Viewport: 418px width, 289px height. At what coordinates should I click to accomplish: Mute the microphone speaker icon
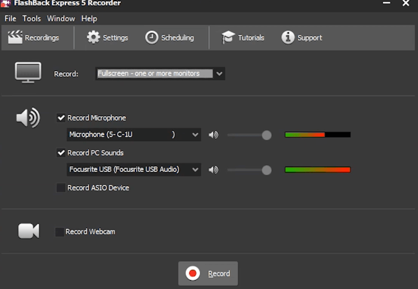pos(214,135)
